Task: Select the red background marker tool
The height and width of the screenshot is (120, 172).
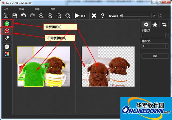Action: [x=7, y=31]
